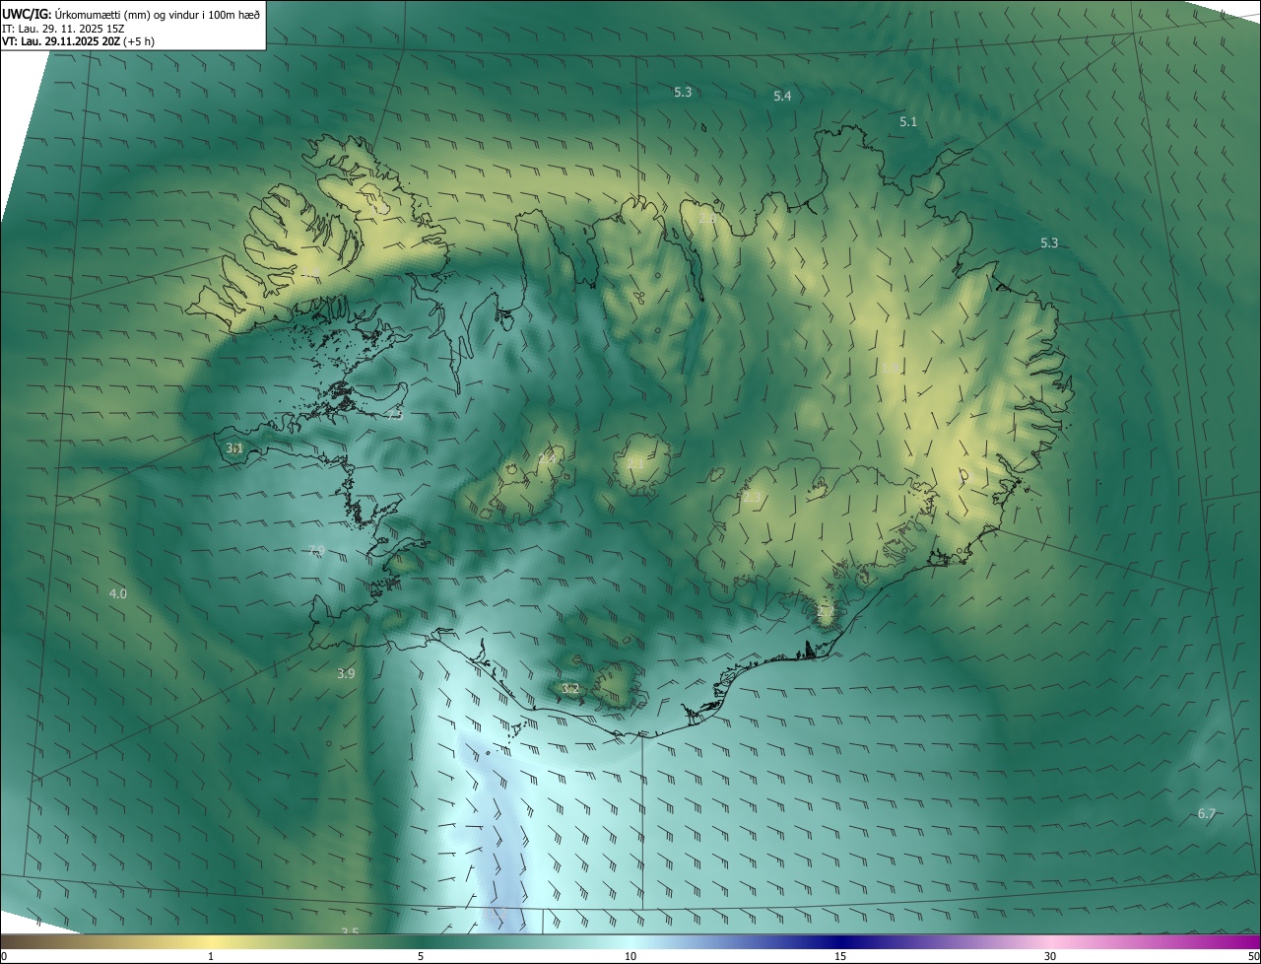Click the 7.5 value in Breiðafjörður
Screen dimensions: 1261x964
click(394, 416)
